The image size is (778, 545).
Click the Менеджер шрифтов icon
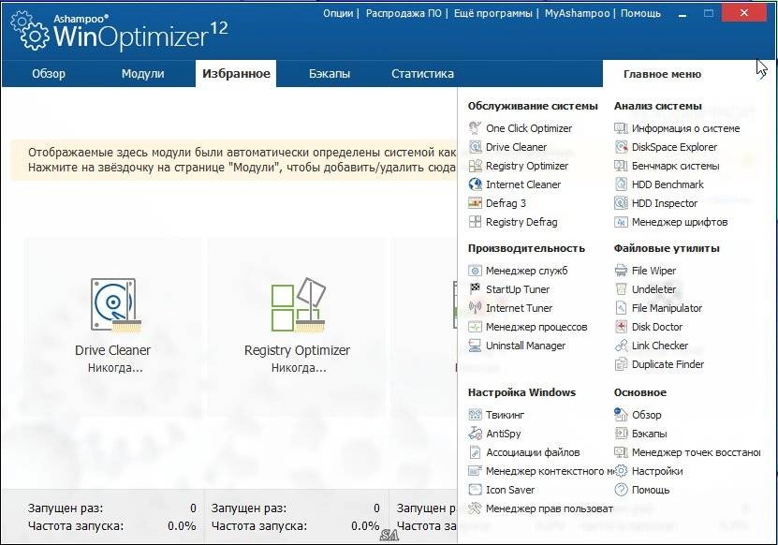[621, 222]
